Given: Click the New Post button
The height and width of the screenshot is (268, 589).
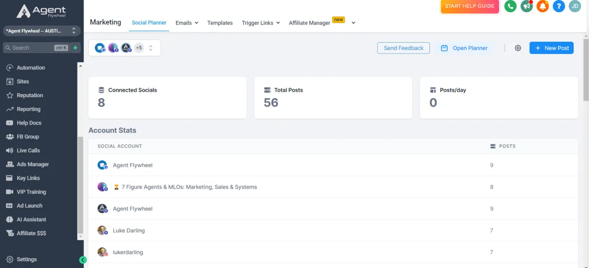Looking at the screenshot, I should pyautogui.click(x=551, y=48).
